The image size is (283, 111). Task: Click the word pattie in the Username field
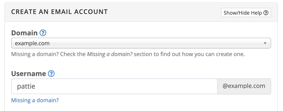[x=26, y=87]
